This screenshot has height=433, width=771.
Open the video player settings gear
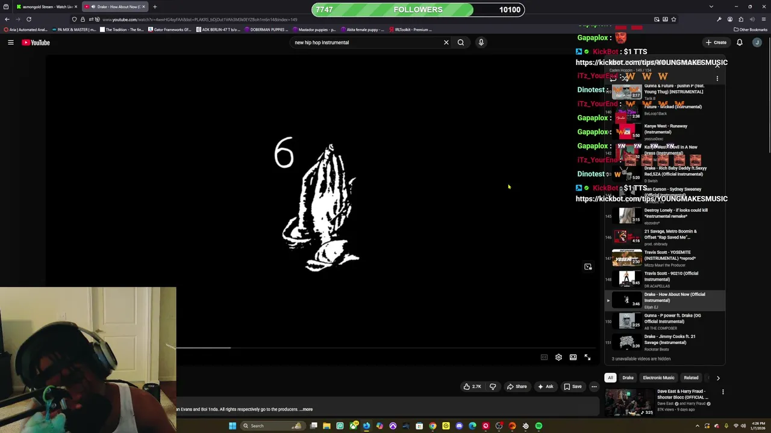558,357
